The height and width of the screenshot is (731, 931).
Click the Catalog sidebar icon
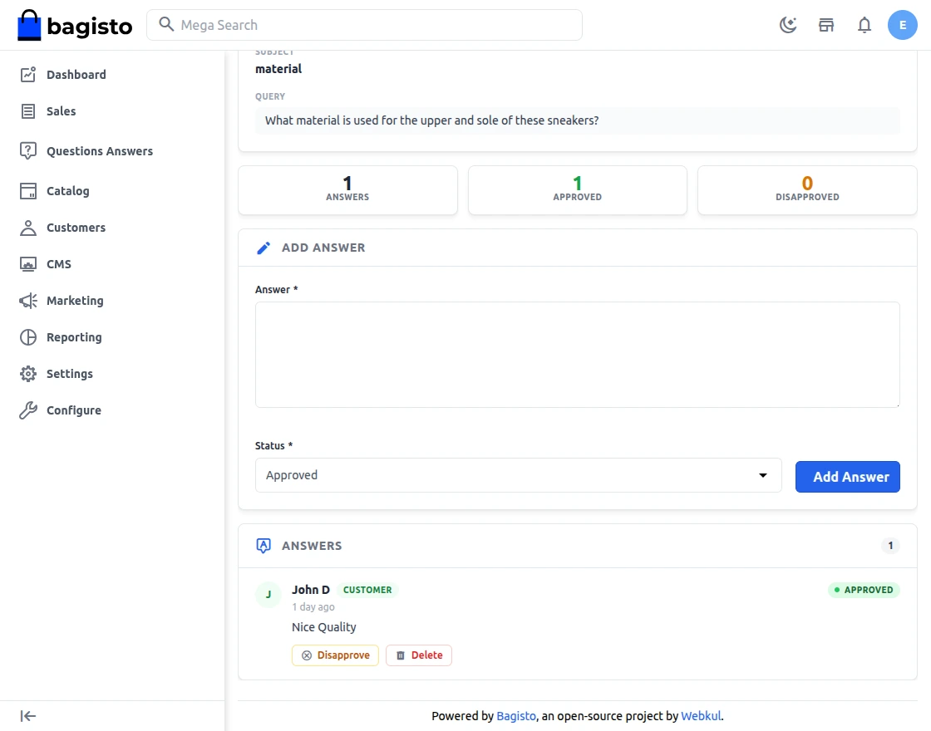(x=28, y=191)
